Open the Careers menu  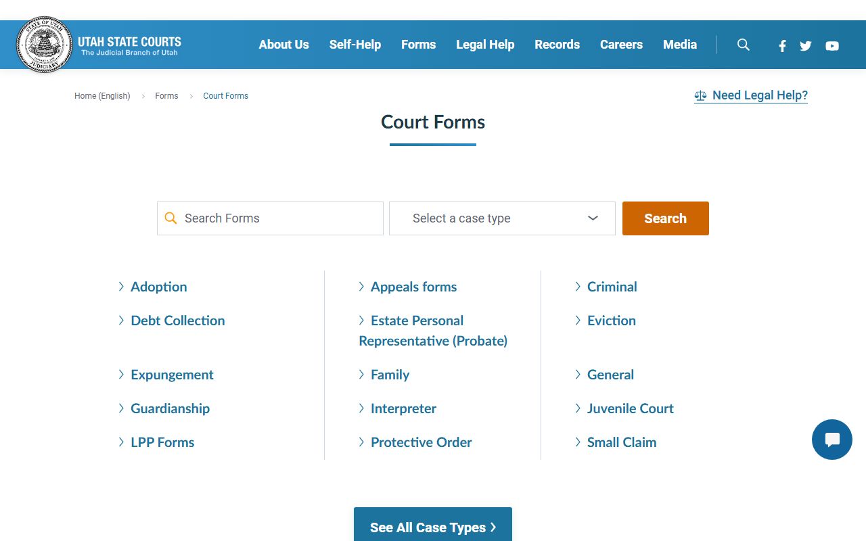point(621,45)
